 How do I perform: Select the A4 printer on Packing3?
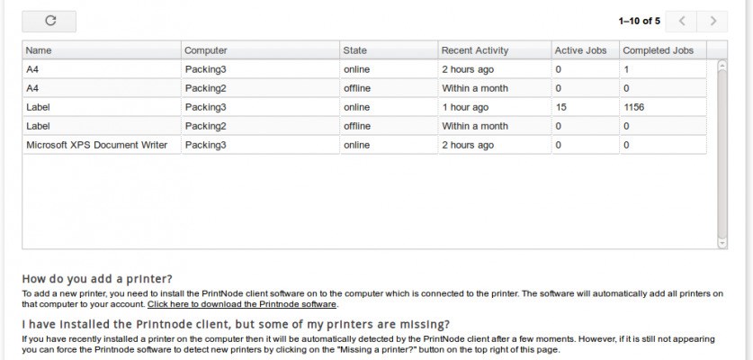click(364, 69)
